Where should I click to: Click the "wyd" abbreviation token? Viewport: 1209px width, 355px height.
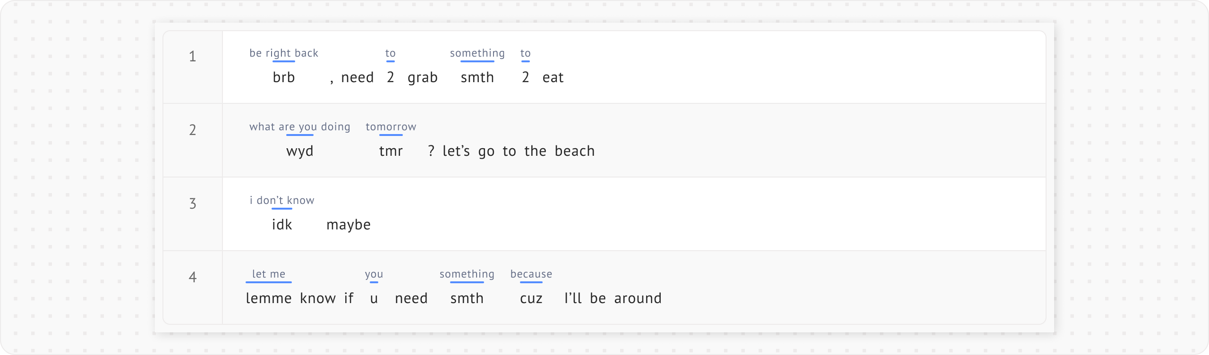(x=300, y=151)
